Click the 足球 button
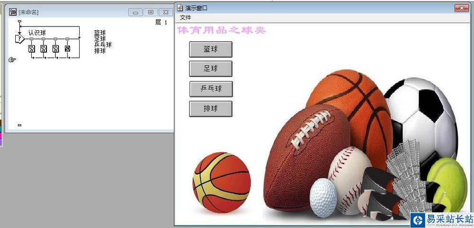This screenshot has width=474, height=228. pyautogui.click(x=211, y=69)
